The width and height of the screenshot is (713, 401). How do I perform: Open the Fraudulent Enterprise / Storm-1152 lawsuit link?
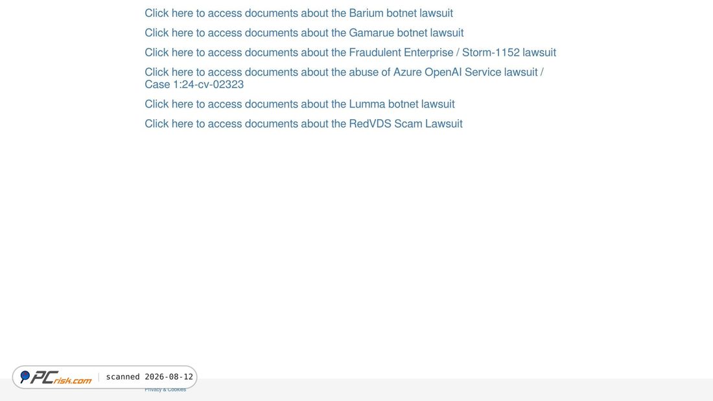pyautogui.click(x=350, y=52)
